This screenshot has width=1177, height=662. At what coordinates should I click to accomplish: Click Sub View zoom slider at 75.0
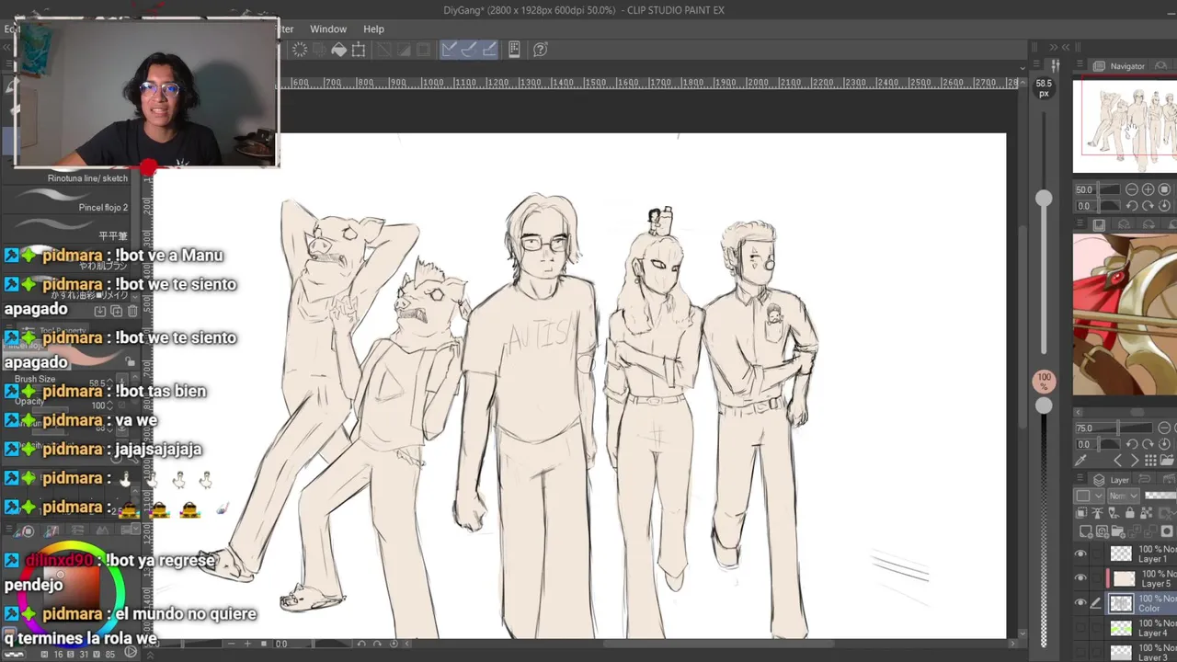click(1114, 428)
